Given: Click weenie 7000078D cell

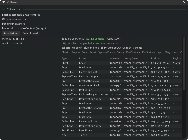Looking at the screenshot, I should 116,63.
